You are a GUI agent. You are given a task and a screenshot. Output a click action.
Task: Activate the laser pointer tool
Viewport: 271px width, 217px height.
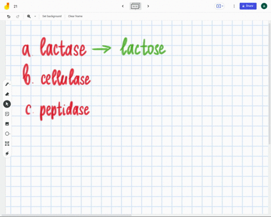pyautogui.click(x=7, y=153)
